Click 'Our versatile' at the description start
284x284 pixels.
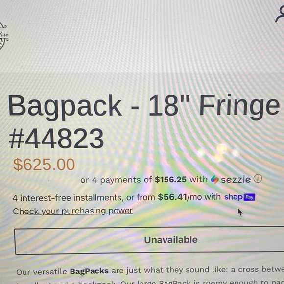[x=42, y=272]
